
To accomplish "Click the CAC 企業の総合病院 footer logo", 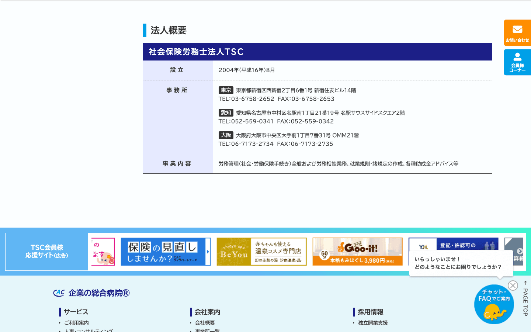I will click(91, 293).
